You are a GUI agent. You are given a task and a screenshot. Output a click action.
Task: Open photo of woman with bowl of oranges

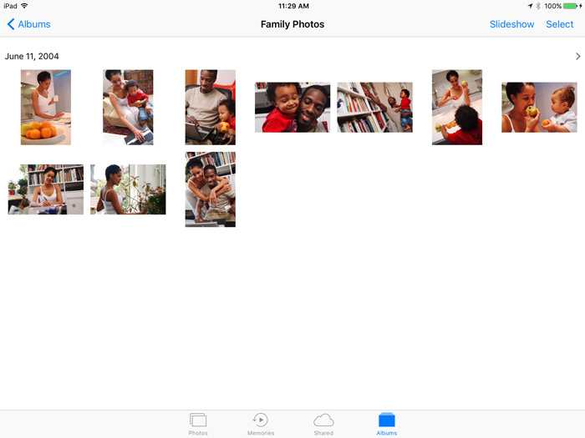click(46, 108)
